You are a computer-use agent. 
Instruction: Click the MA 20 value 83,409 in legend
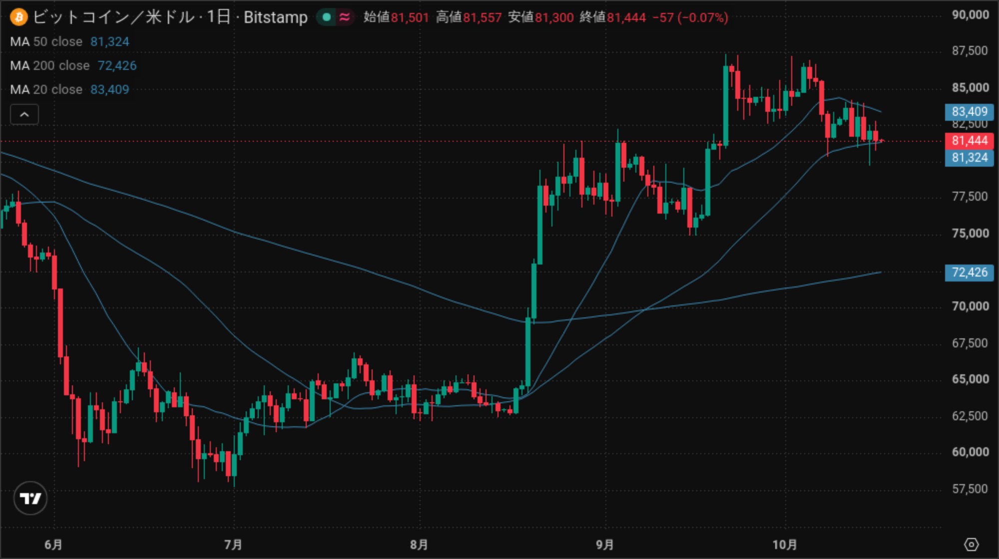109,90
